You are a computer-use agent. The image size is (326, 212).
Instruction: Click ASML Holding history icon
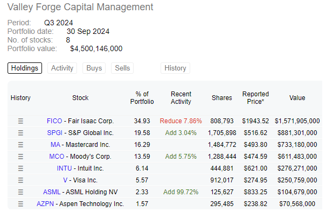tap(20, 192)
